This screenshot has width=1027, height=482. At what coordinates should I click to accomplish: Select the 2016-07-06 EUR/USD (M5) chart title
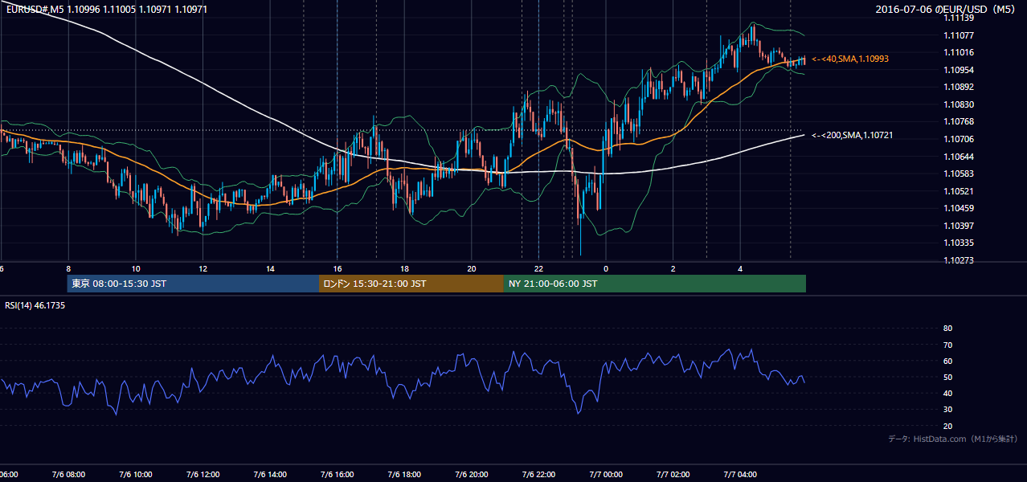pyautogui.click(x=946, y=10)
